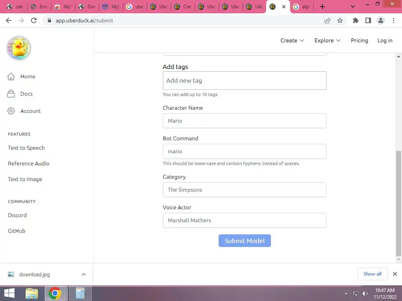Viewport: 402px width, 301px height.
Task: Focus the Add new tag field
Action: pyautogui.click(x=245, y=81)
